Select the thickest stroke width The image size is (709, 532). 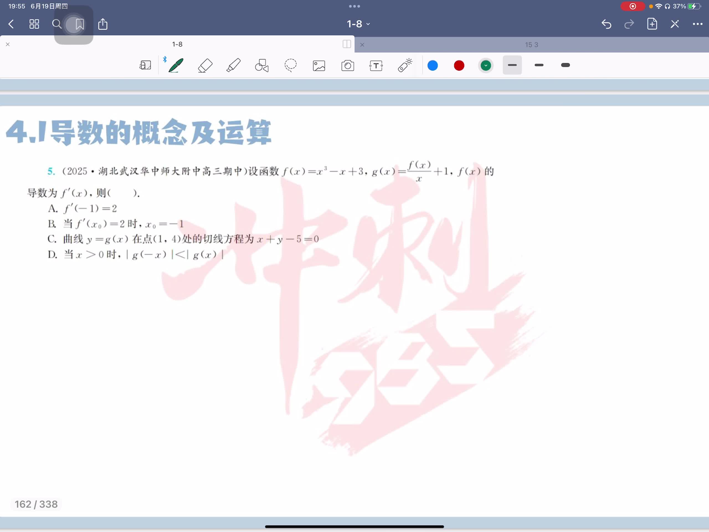[566, 65]
